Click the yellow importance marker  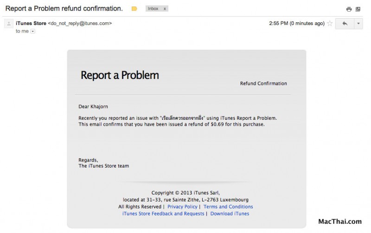click(134, 9)
